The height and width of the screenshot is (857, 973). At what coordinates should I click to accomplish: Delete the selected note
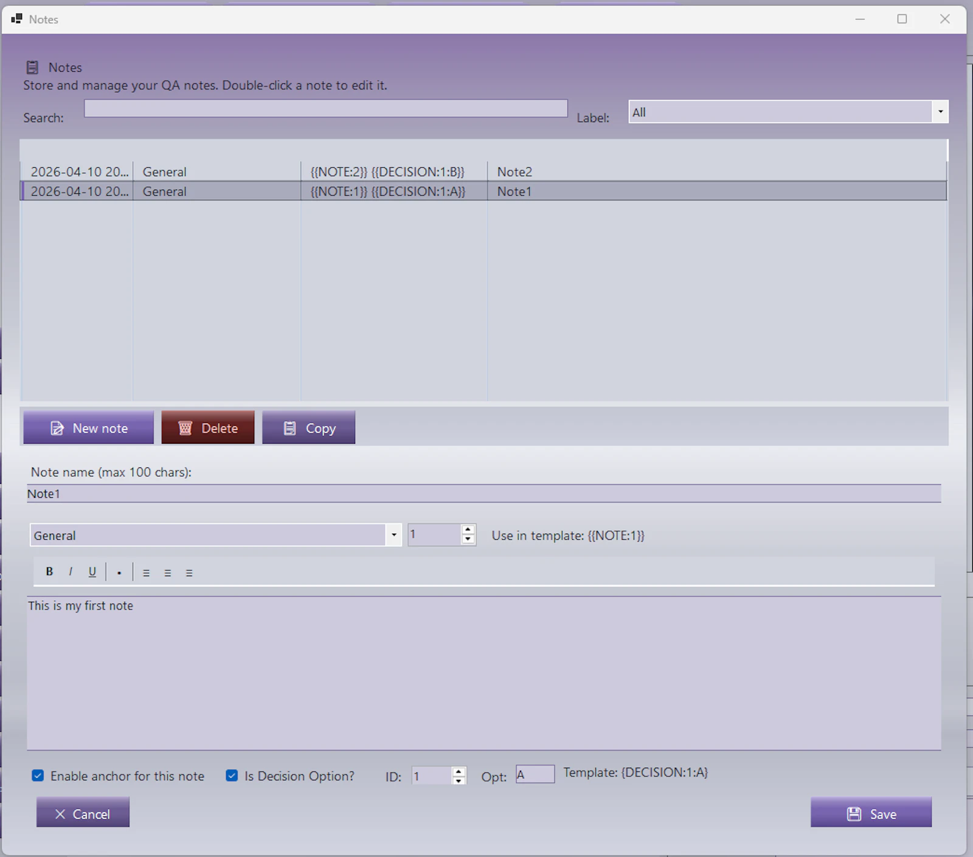point(208,427)
